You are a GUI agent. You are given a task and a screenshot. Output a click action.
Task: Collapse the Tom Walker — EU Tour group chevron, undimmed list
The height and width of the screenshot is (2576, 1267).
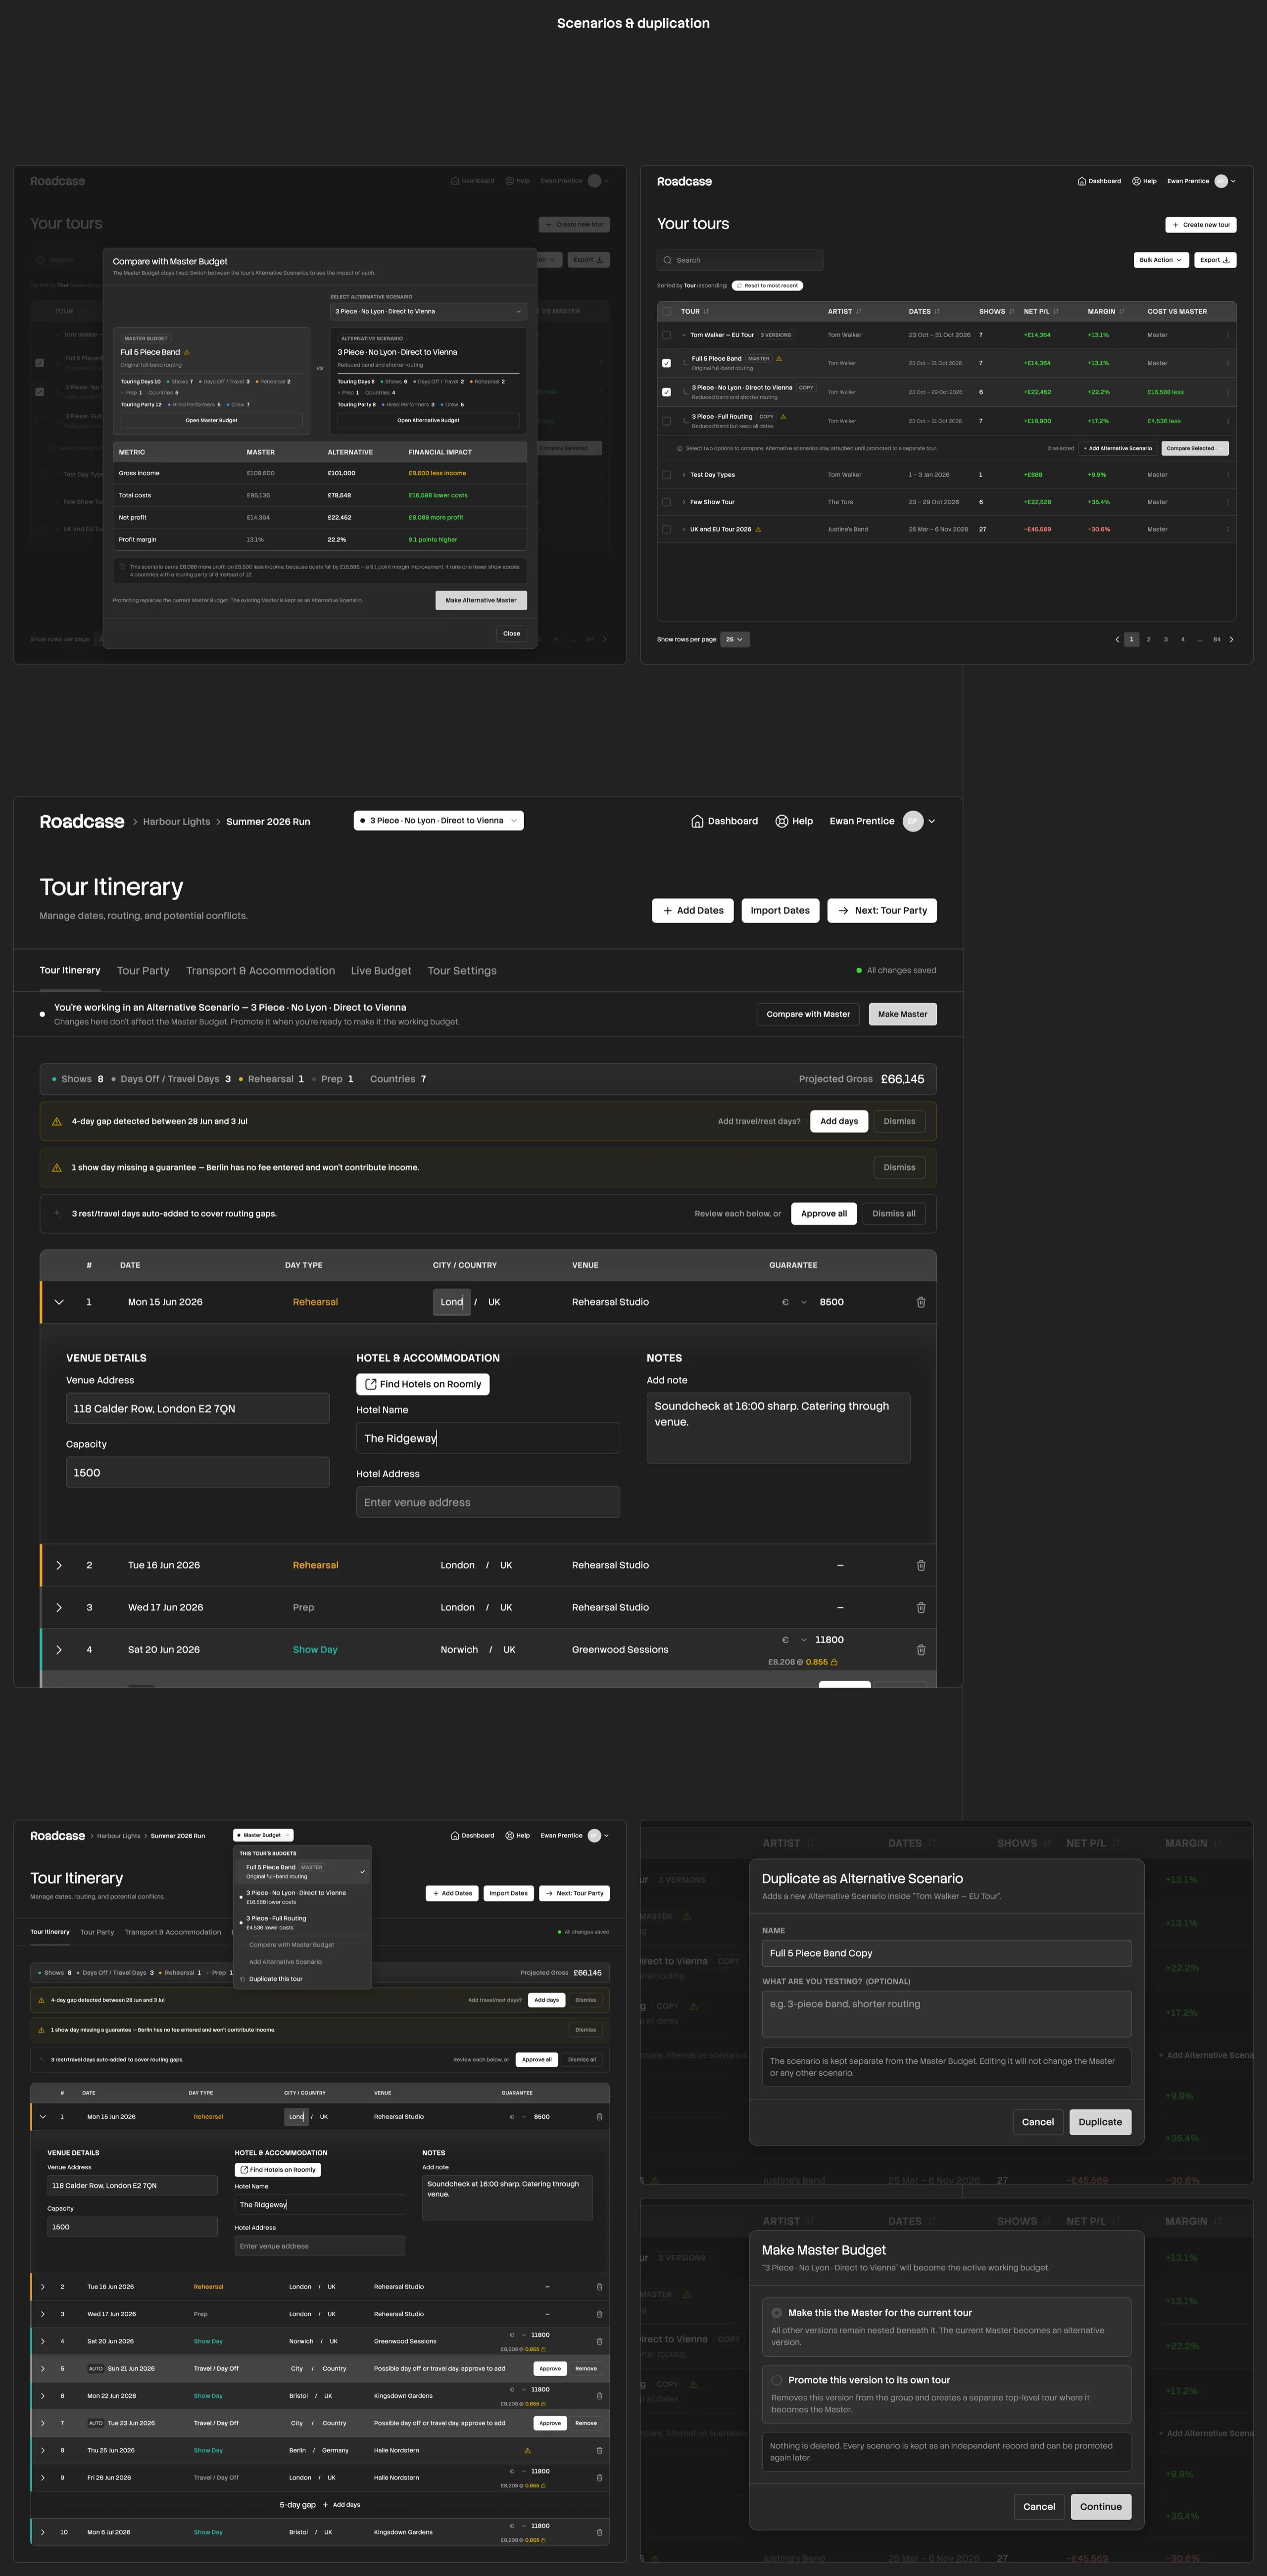(x=684, y=335)
